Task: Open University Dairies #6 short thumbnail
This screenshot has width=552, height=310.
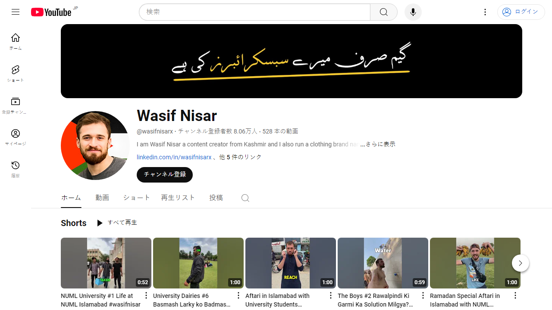Action: point(198,263)
